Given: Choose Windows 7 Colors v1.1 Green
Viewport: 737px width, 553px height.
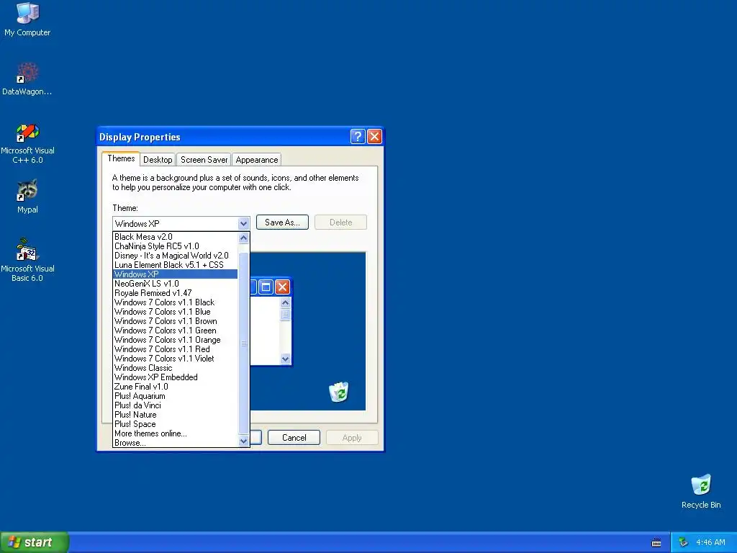Looking at the screenshot, I should pyautogui.click(x=176, y=331).
